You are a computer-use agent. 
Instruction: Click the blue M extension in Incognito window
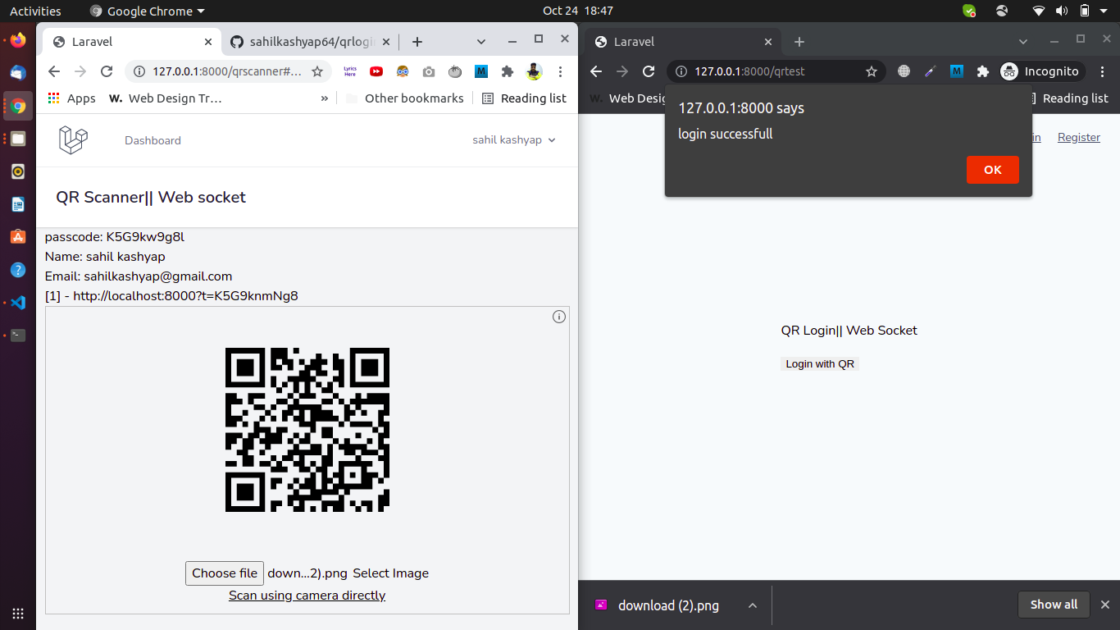pyautogui.click(x=957, y=71)
